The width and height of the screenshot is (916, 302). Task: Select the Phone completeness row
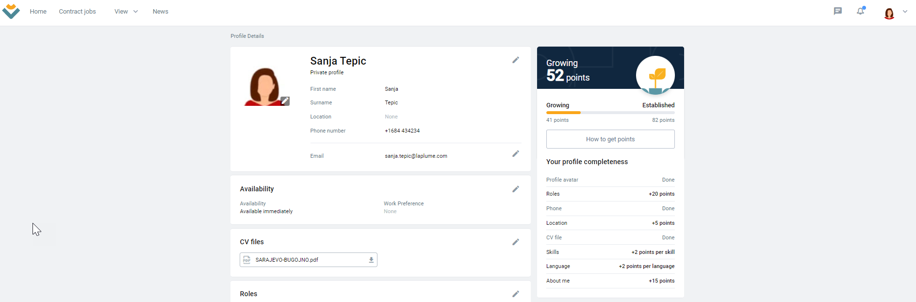610,209
